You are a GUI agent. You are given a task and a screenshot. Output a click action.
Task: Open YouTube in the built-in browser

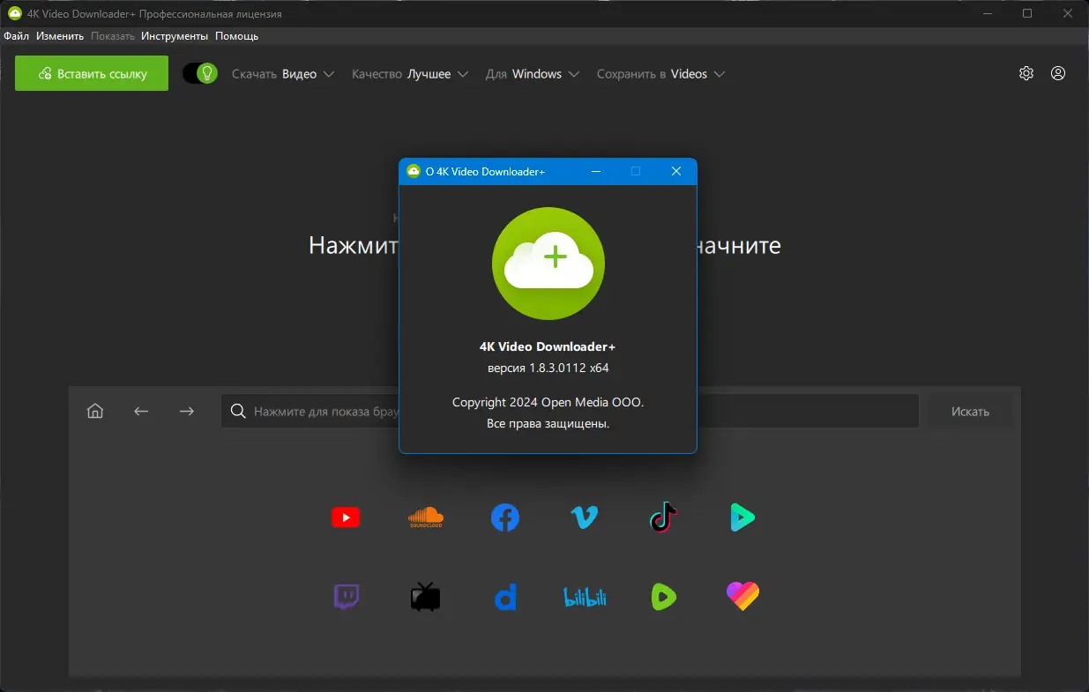(346, 517)
